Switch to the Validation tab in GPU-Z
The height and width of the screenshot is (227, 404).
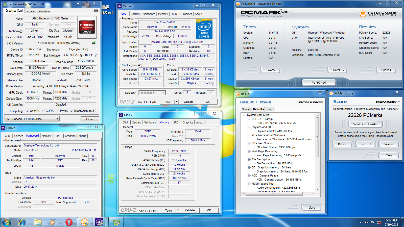[x=44, y=11]
